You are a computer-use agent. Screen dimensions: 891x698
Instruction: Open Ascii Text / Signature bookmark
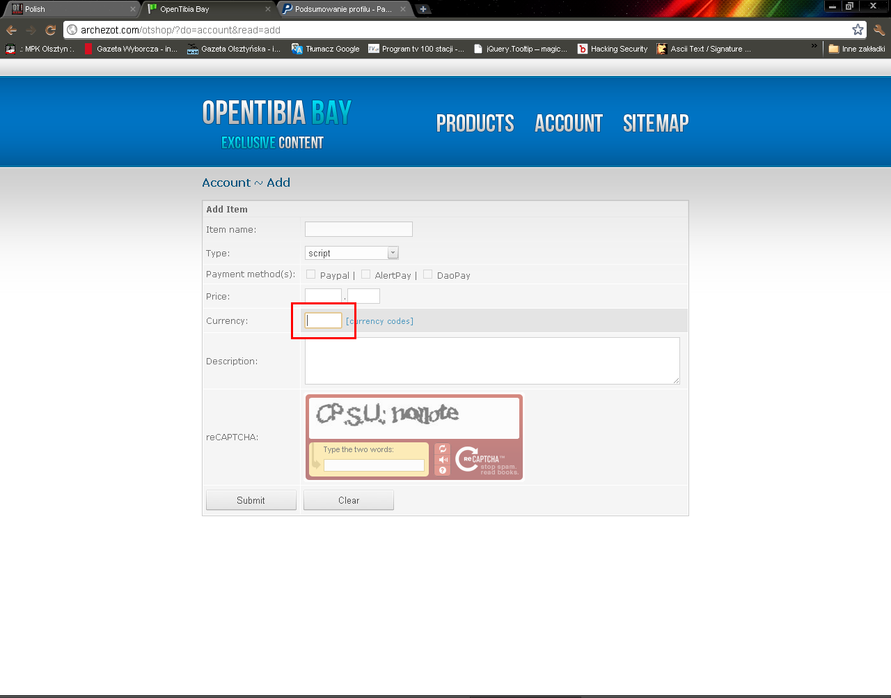(704, 49)
